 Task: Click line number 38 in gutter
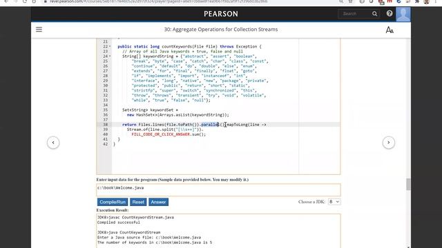[105, 125]
